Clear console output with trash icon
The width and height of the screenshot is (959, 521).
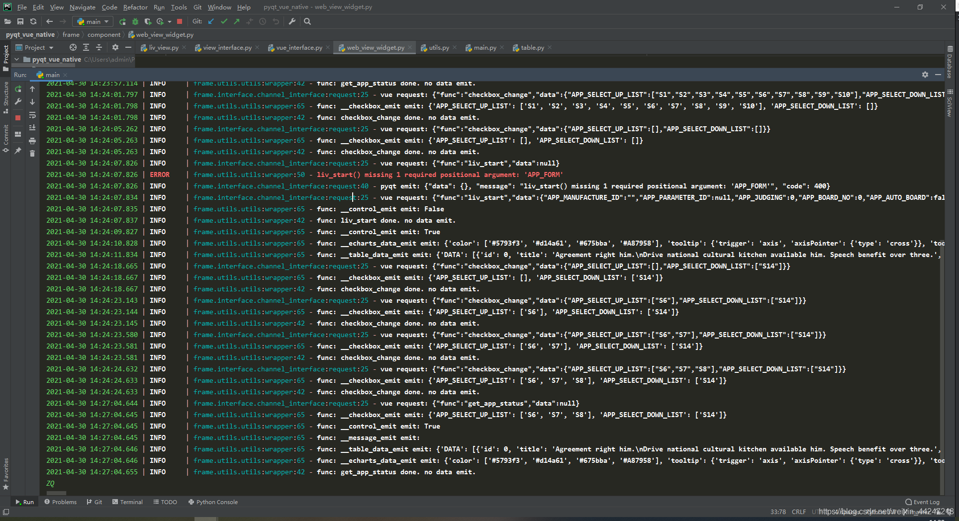pos(32,154)
